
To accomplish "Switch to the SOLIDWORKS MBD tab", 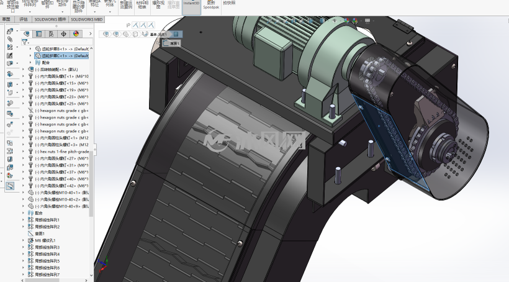I will [87, 19].
